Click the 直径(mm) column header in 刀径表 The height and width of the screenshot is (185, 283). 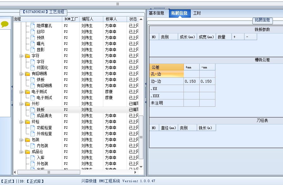(x=168, y=128)
